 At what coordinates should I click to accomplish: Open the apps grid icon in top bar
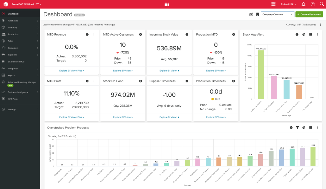[x=167, y=4]
